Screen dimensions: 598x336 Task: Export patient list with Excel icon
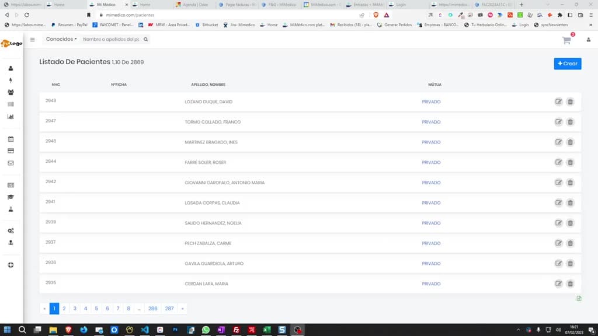click(579, 298)
